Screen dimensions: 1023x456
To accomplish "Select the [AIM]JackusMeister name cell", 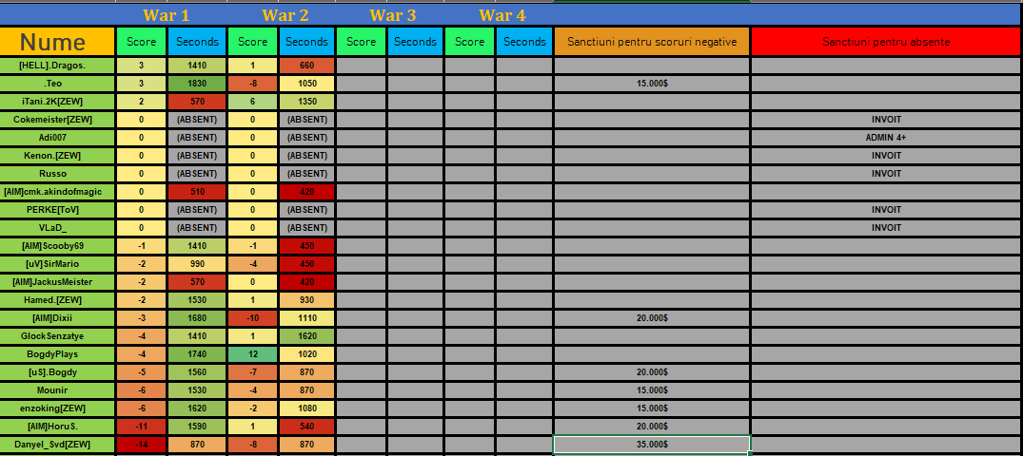I will tap(57, 282).
